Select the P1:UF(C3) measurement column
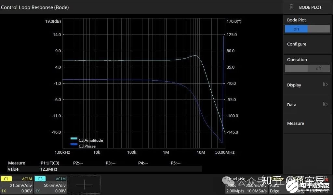The image size is (333, 195). point(50,163)
